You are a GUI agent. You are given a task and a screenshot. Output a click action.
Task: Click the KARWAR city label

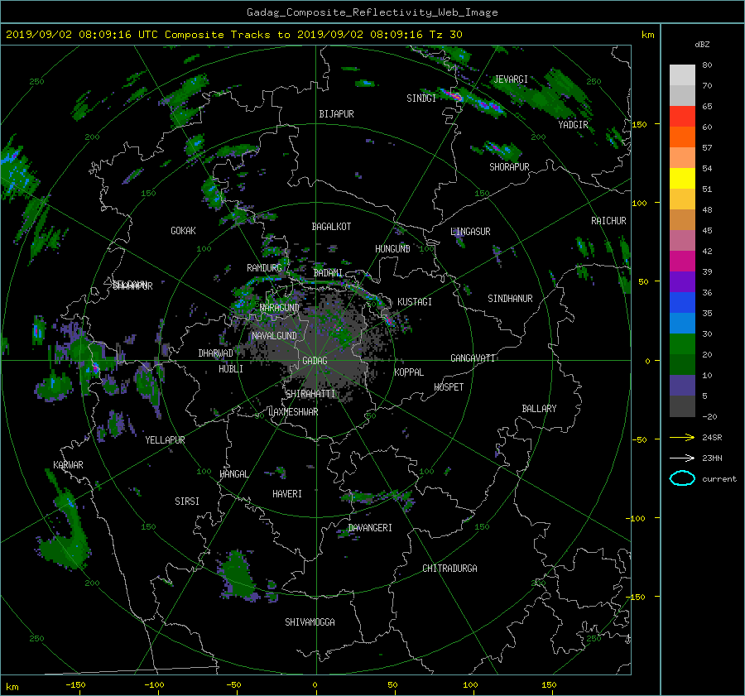point(68,465)
